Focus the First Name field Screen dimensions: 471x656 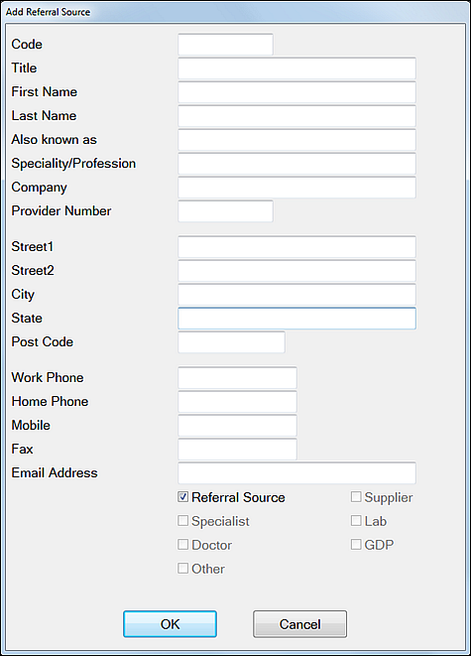(296, 92)
